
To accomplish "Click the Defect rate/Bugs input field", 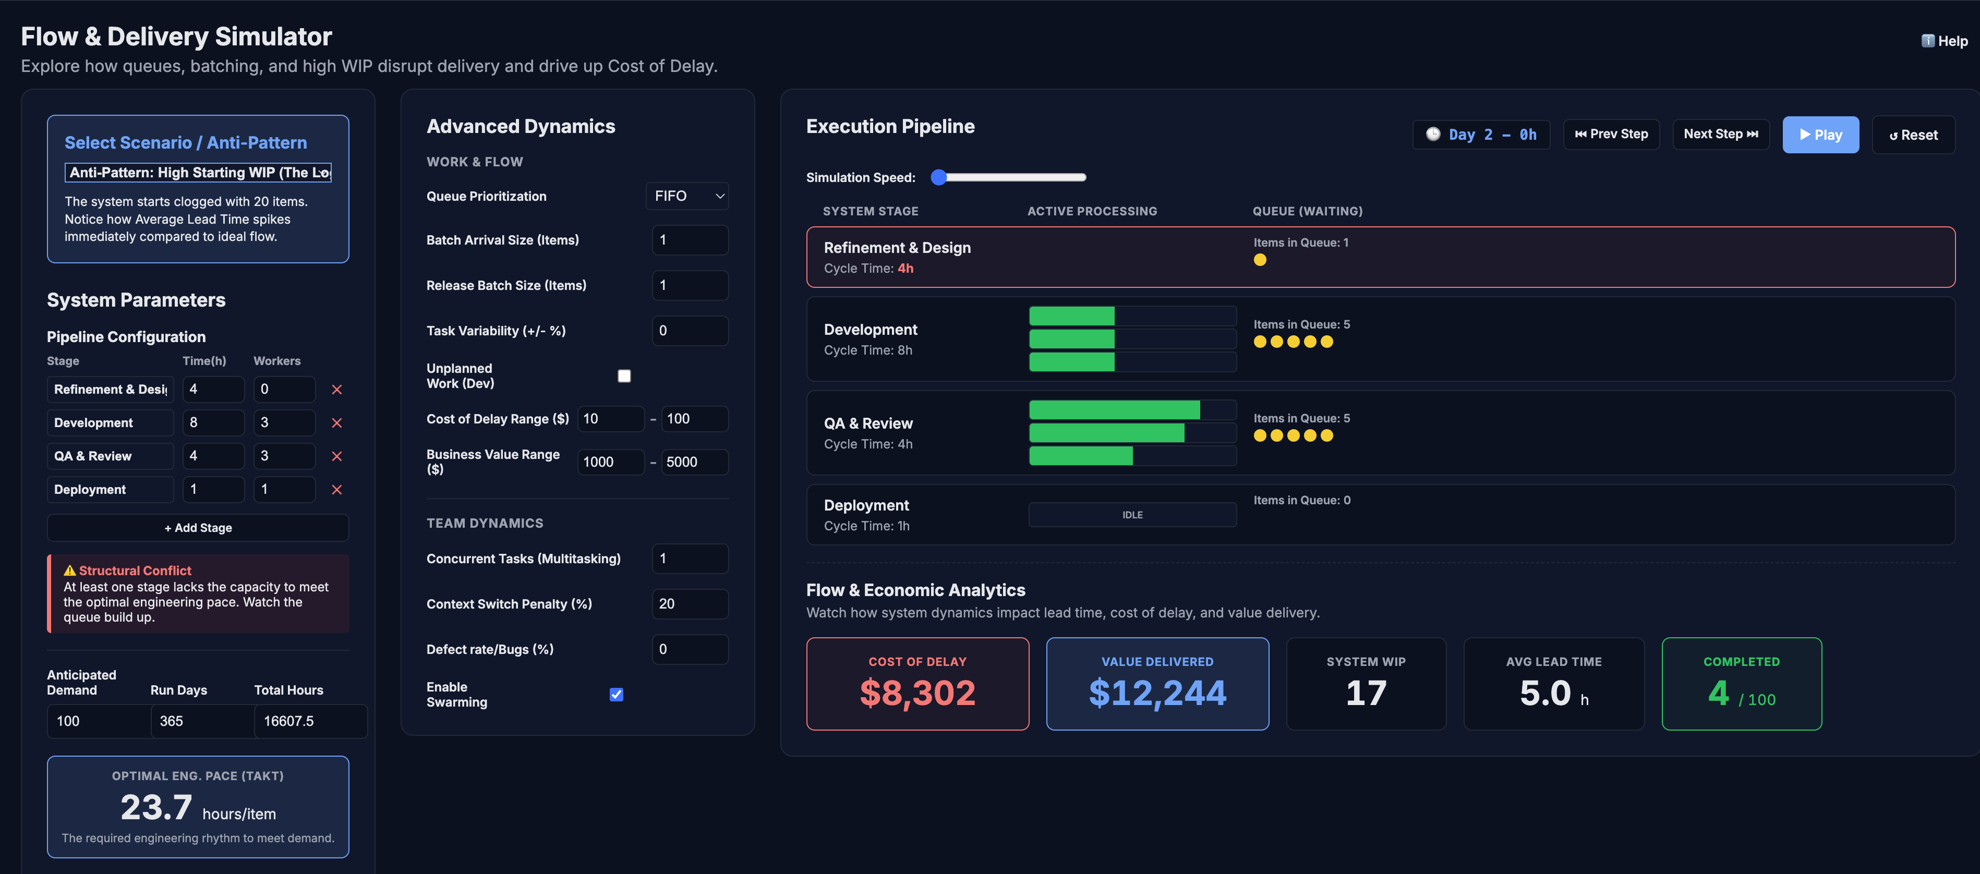I will 690,650.
